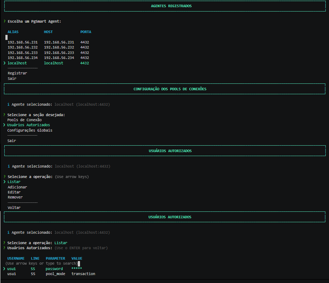Click Sair below Registrar

point(12,78)
